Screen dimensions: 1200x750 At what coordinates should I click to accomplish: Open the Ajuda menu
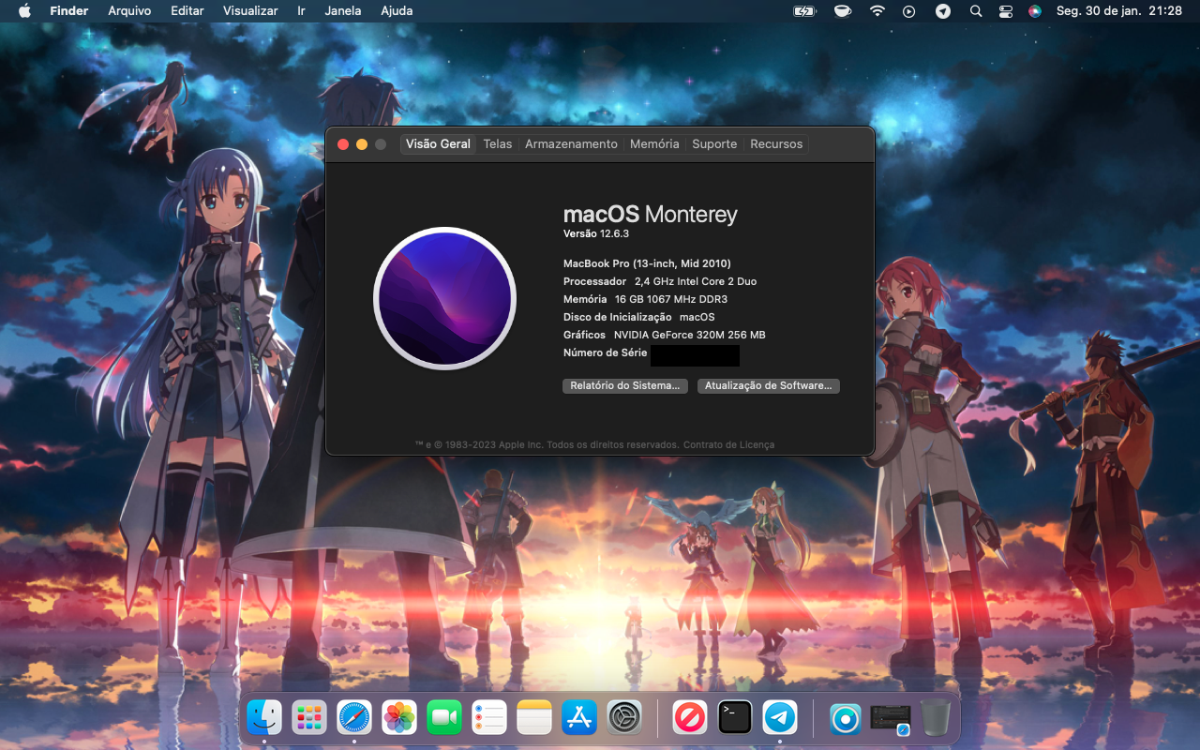point(397,11)
